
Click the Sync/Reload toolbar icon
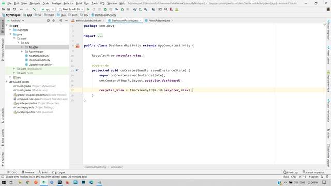[14, 9]
